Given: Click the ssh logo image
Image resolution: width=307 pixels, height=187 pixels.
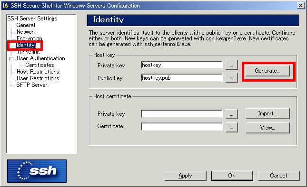Looking at the screenshot, I should tap(37, 171).
